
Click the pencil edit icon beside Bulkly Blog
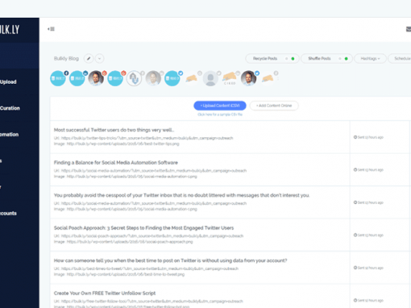[x=89, y=58]
